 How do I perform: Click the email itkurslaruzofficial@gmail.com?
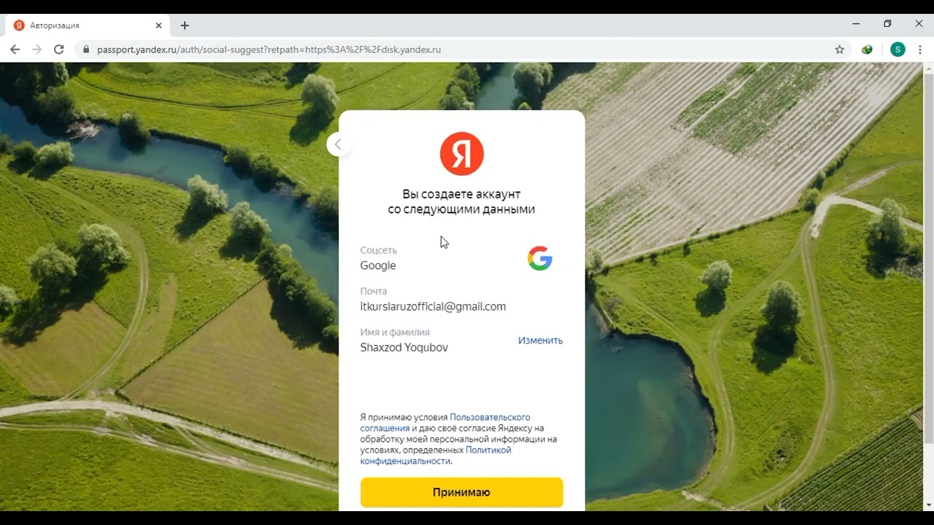[x=433, y=307]
